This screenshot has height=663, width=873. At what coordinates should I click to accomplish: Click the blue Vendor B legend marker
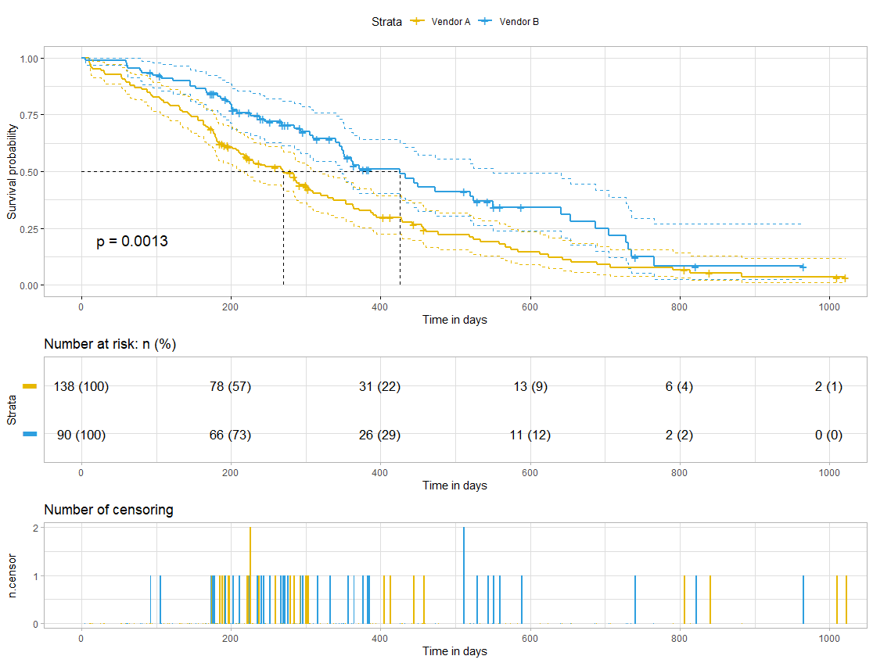(483, 22)
